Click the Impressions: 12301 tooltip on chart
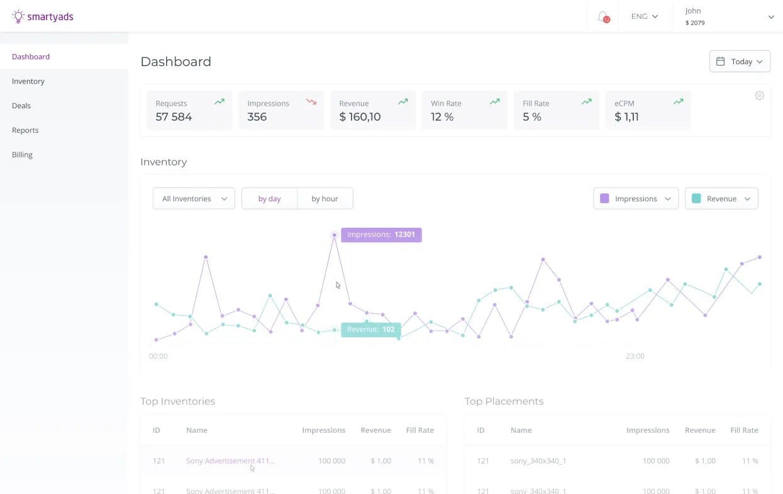The height and width of the screenshot is (494, 783). pyautogui.click(x=381, y=234)
